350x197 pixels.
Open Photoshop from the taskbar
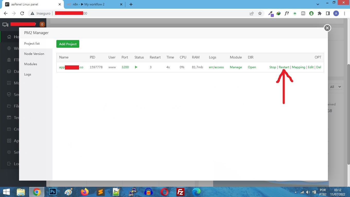point(53,192)
